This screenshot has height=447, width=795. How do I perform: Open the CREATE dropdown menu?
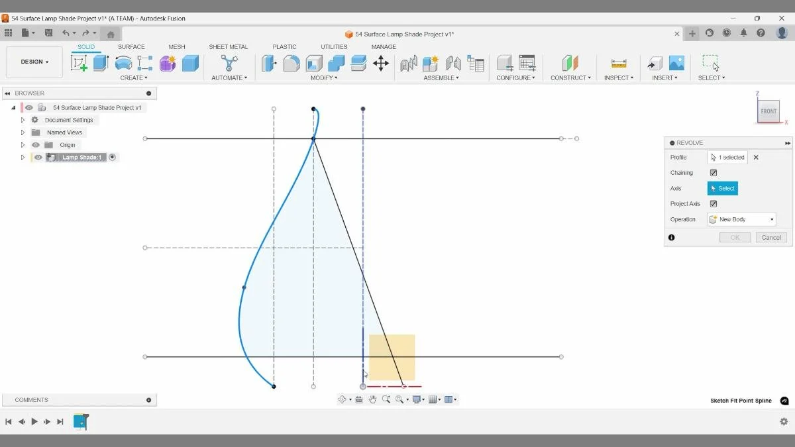(134, 78)
